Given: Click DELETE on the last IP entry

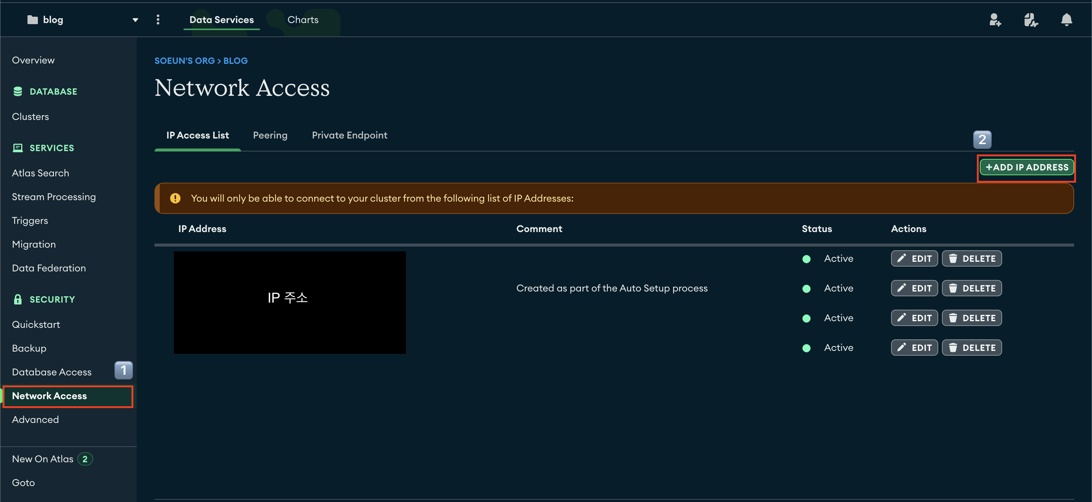Looking at the screenshot, I should 971,348.
